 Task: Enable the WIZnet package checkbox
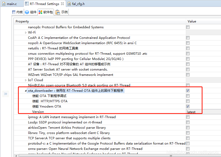(x=188, y=75)
